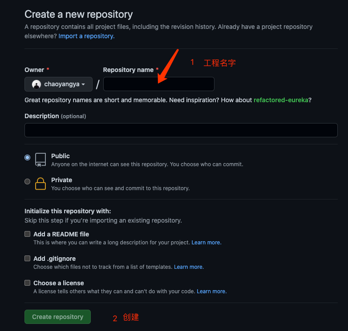Screen dimensions: 348x331
Task: Enable the Add a README file checkbox
Action: (28, 234)
